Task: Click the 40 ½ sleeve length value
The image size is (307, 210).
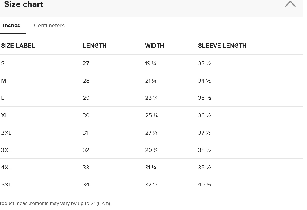Action: pos(204,185)
